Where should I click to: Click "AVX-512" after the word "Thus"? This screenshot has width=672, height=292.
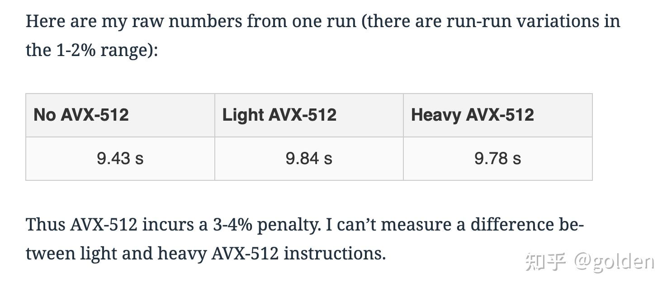[x=104, y=225]
